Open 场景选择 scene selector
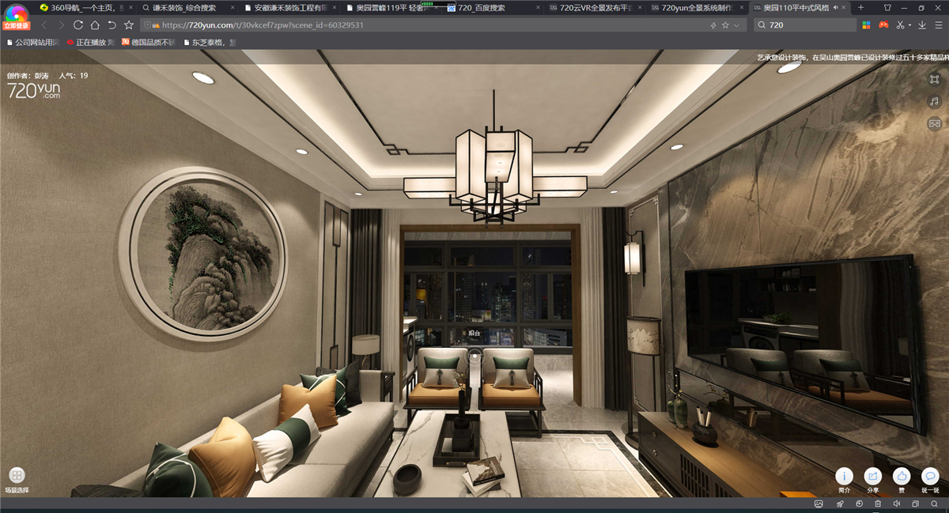This screenshot has width=949, height=513. tap(17, 476)
